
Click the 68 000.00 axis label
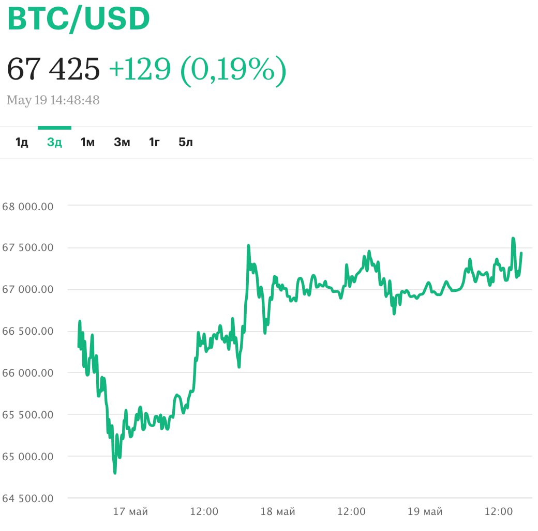pos(28,206)
